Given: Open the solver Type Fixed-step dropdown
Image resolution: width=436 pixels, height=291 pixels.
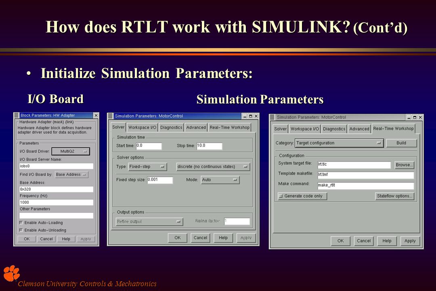Looking at the screenshot, I should coord(147,167).
